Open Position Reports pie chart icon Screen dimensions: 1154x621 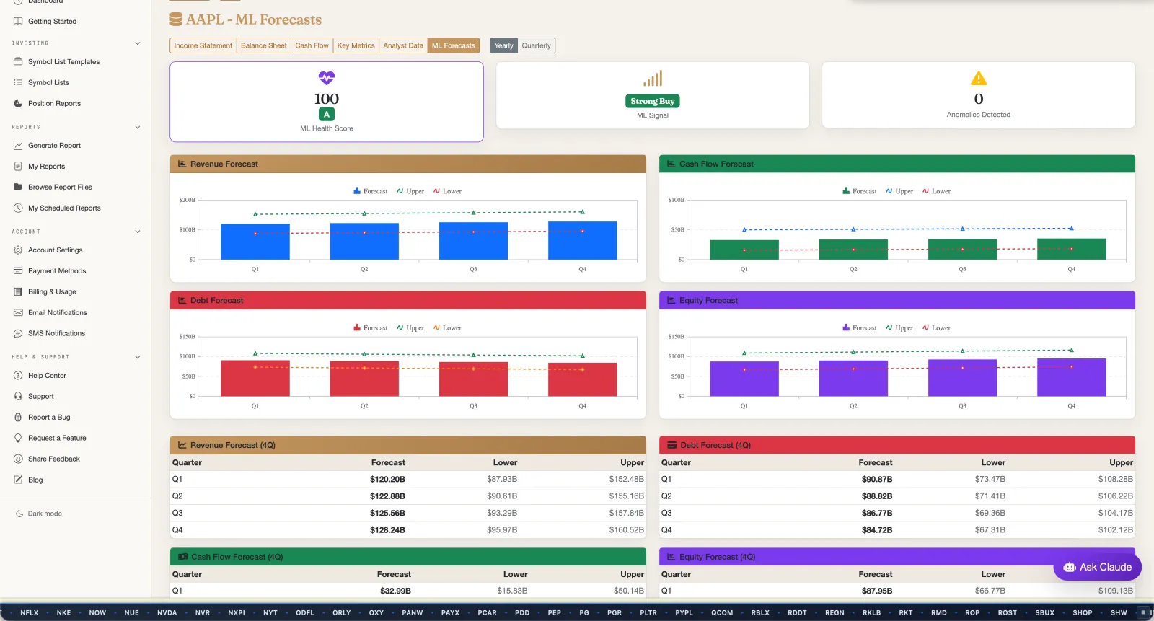click(18, 103)
